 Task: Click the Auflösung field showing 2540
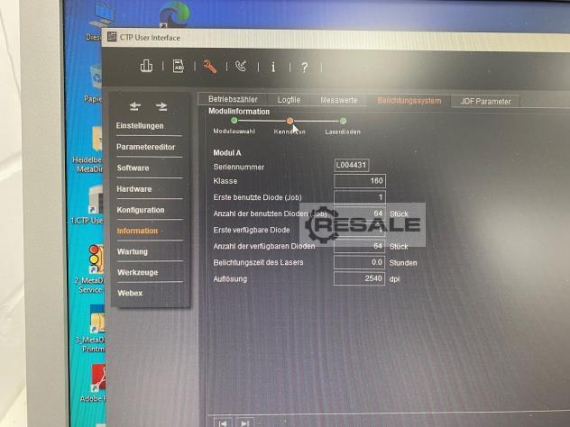[360, 278]
